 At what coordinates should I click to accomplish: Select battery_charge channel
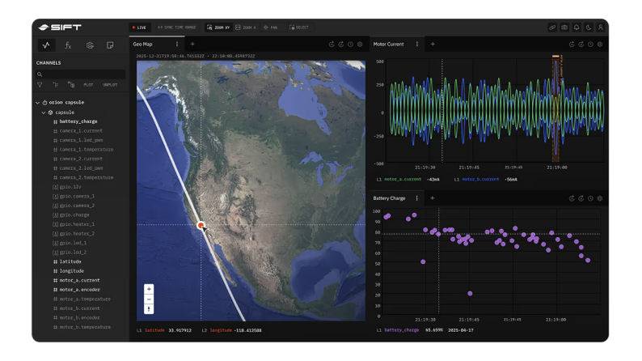click(78, 121)
